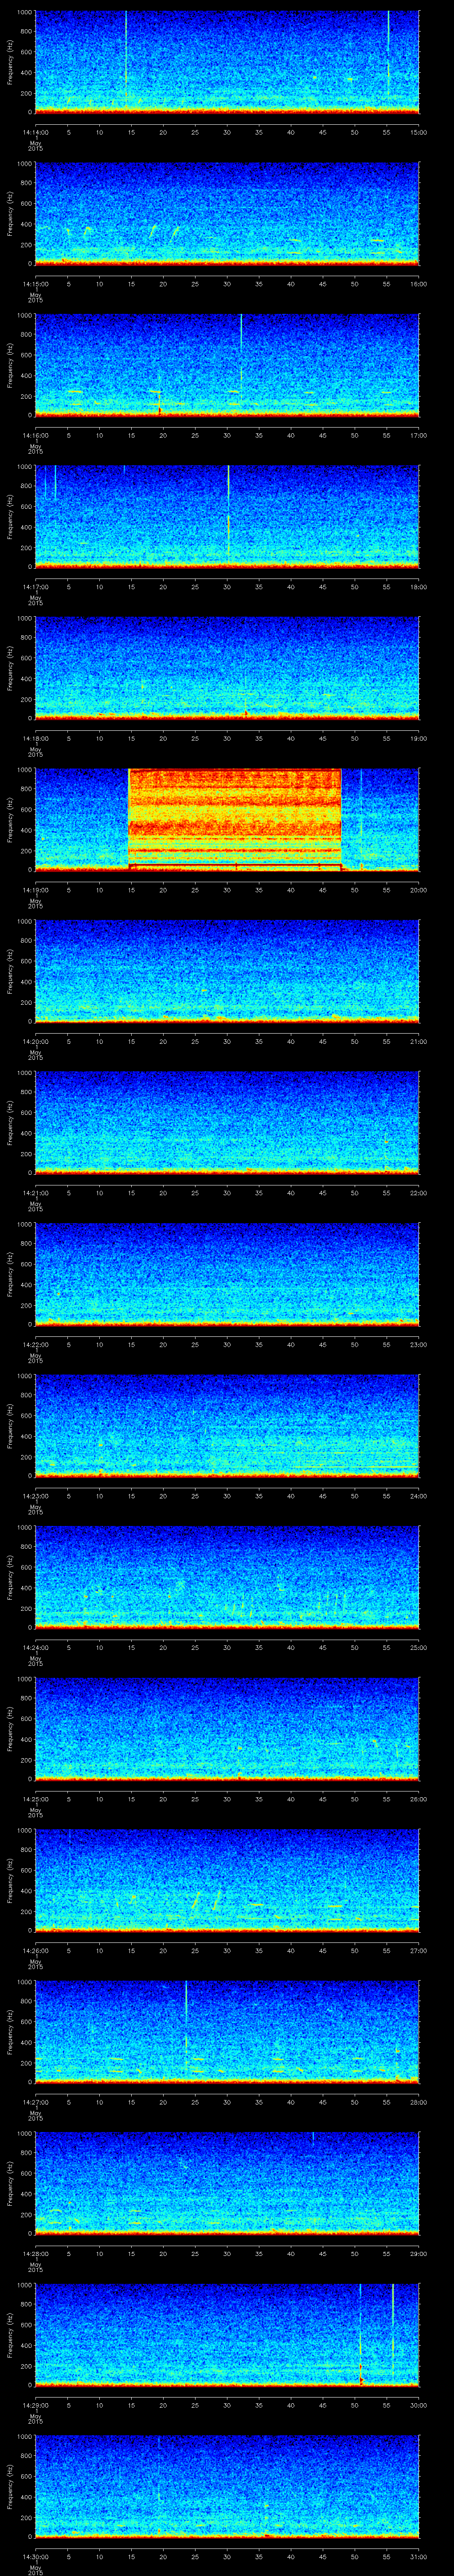Click the 14:19:00 start time label
The width and height of the screenshot is (454, 2576).
(x=35, y=890)
